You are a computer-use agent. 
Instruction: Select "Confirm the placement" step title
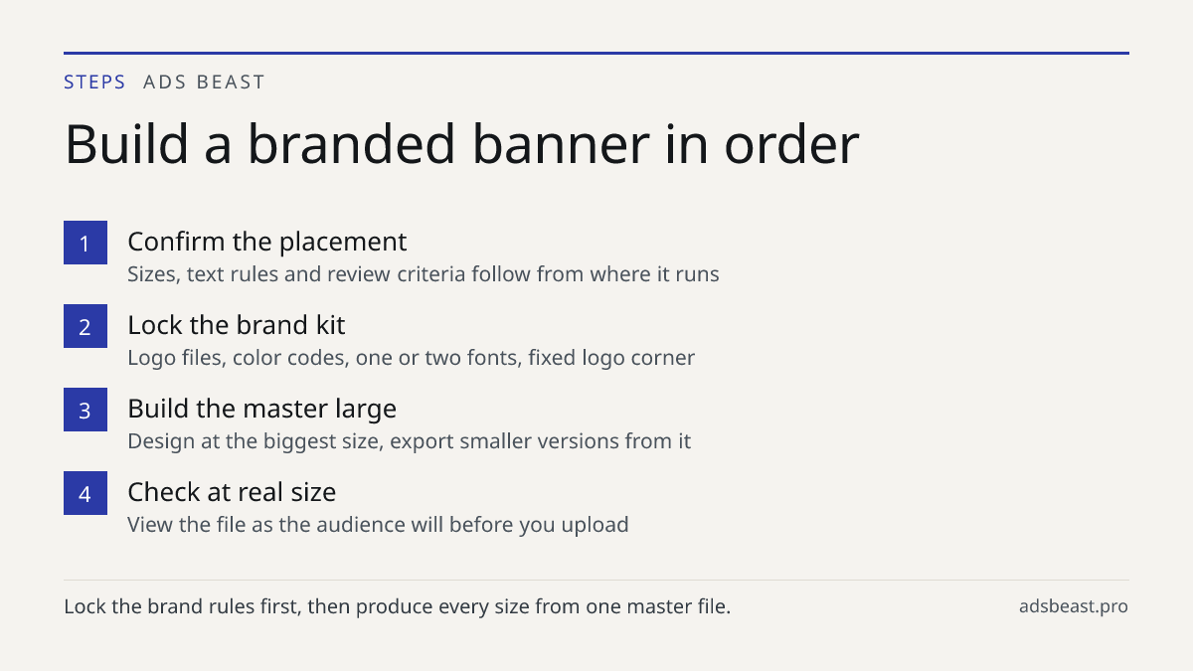(267, 242)
